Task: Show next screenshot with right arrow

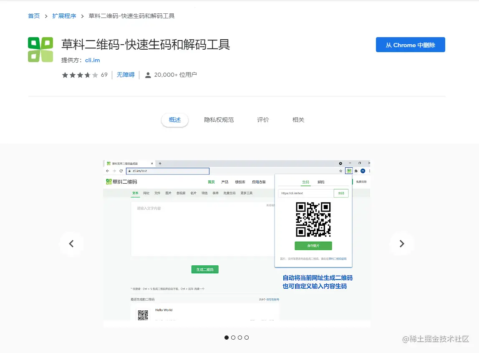Action: 402,244
